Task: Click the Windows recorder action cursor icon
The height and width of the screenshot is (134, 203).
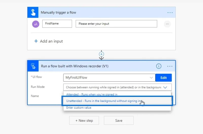Action: pyautogui.click(x=33, y=66)
